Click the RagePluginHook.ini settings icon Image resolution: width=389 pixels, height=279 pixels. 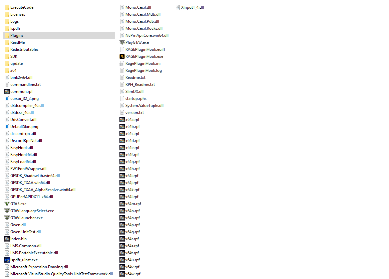tap(122, 63)
